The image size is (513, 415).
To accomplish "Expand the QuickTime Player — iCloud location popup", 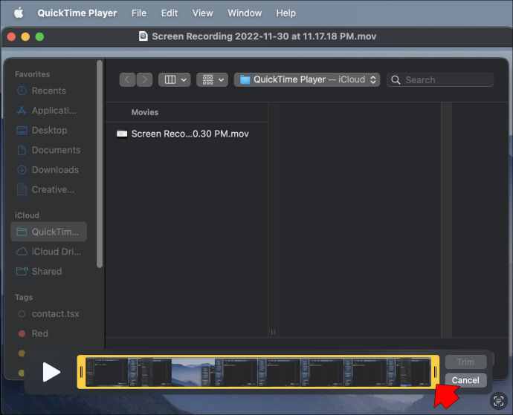I will point(307,79).
